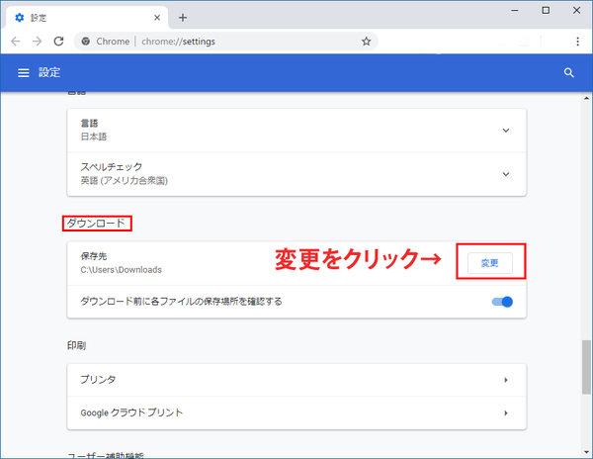The height and width of the screenshot is (459, 593).
Task: Open Google クラウド プリント submenu arrow
Action: (505, 412)
